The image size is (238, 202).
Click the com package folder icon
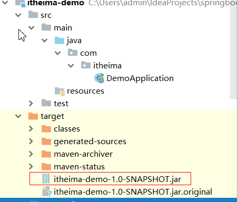[73, 53]
